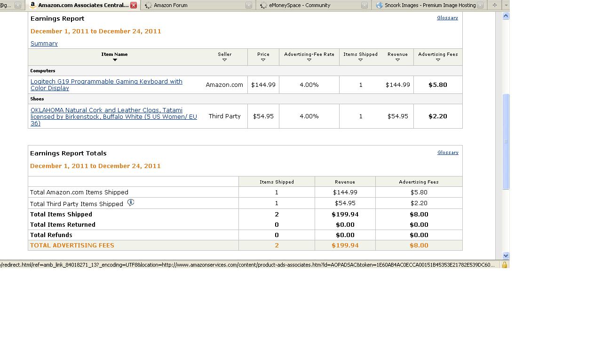Close the Amazon Forum tab

point(249,5)
